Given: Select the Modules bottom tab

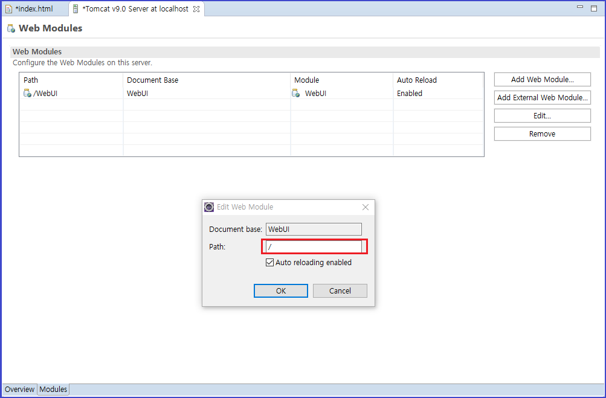Looking at the screenshot, I should pyautogui.click(x=53, y=389).
